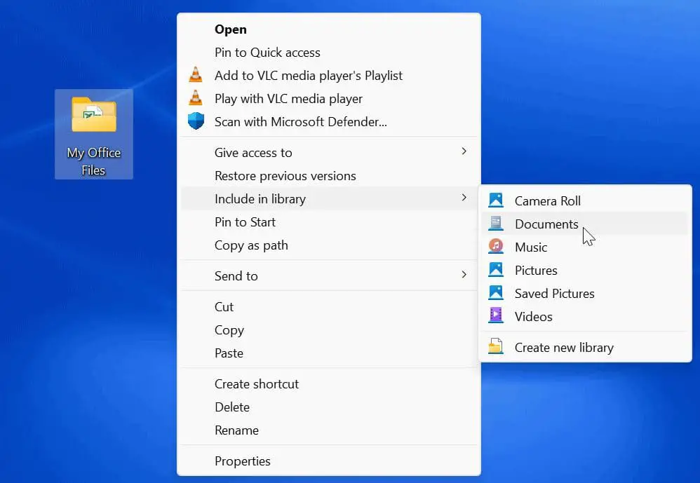Click the Videos library icon
The height and width of the screenshot is (483, 700).
[x=495, y=315]
